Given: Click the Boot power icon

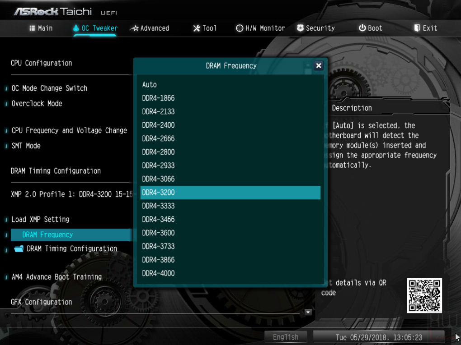Looking at the screenshot, I should pyautogui.click(x=362, y=28).
